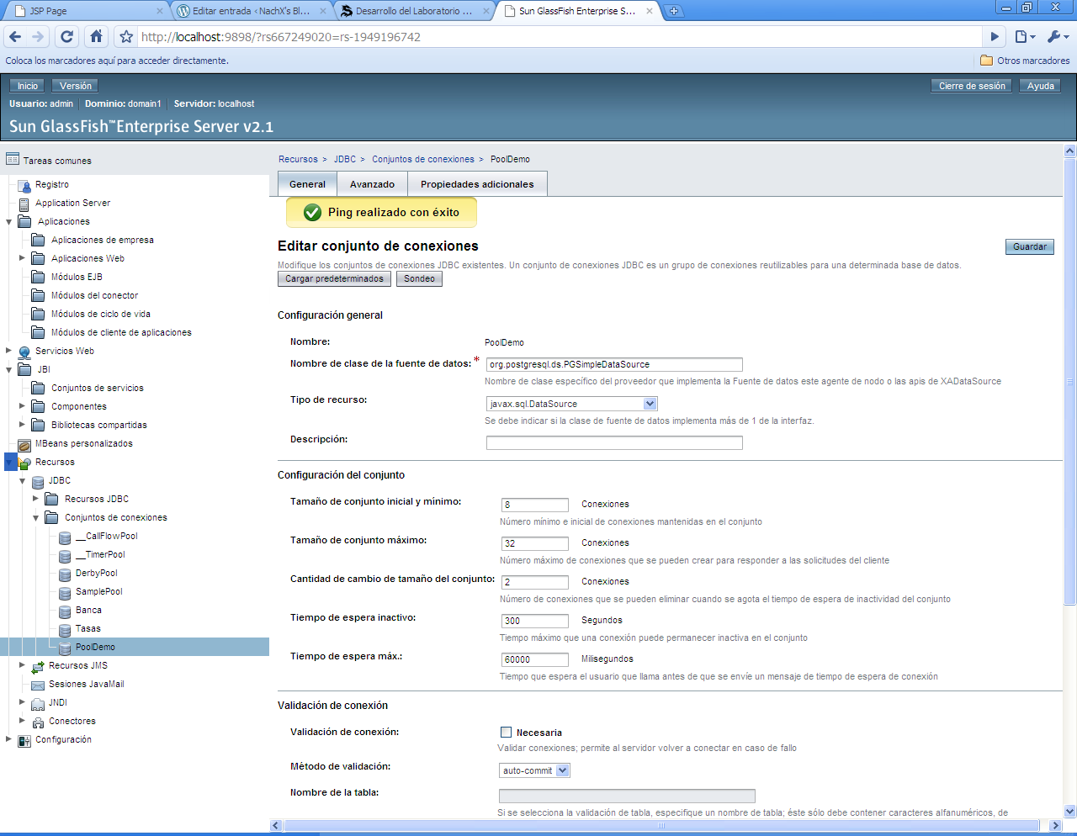The image size is (1077, 836).
Task: Click the Inicio button
Action: click(x=28, y=86)
